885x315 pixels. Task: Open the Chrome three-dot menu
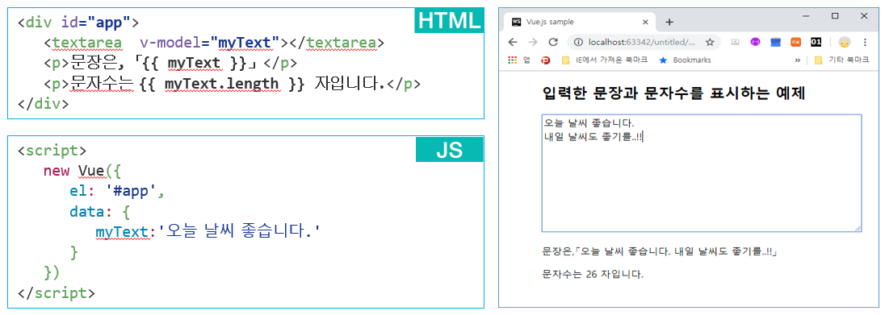(x=866, y=42)
